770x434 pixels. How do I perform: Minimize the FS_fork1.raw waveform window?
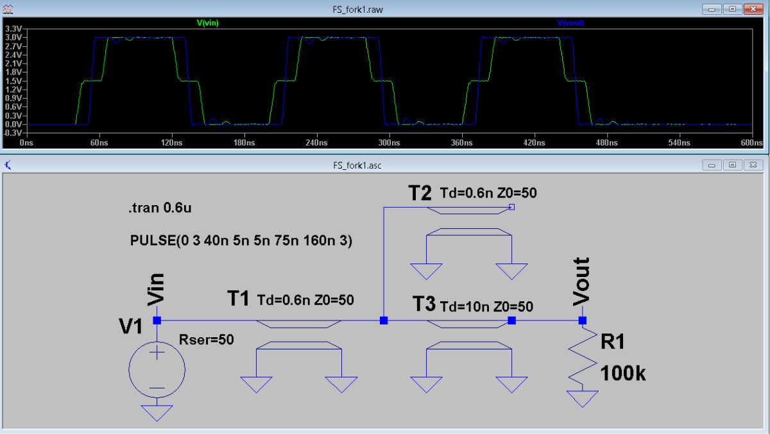[x=712, y=9]
